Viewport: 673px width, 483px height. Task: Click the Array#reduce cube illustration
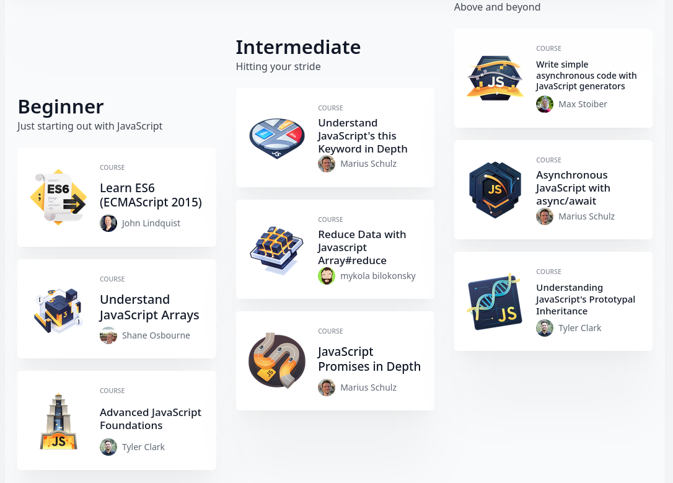click(x=277, y=249)
